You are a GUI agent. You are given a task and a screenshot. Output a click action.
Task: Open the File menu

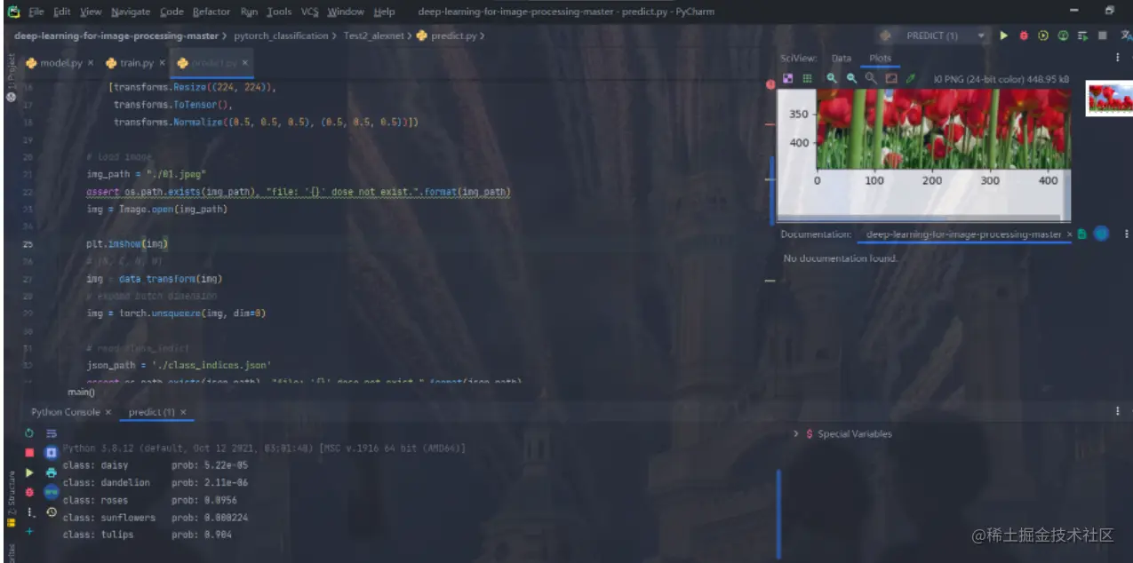click(36, 12)
